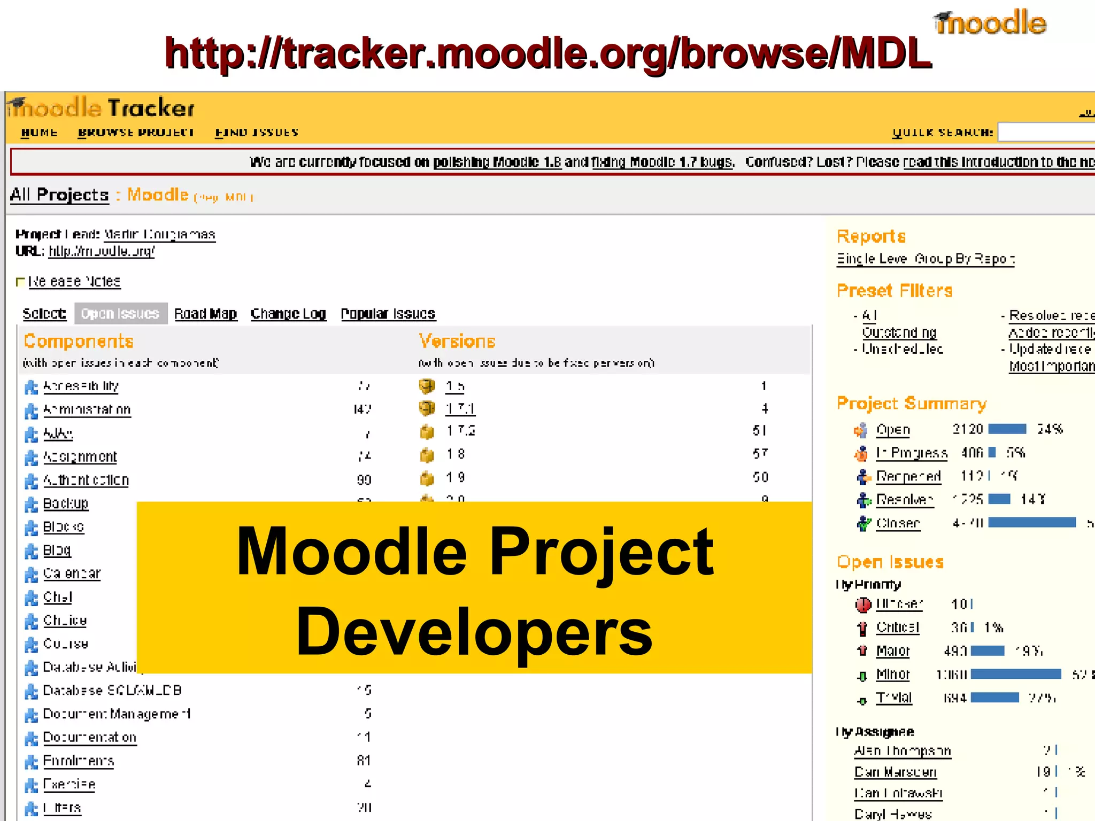Open the Assignment component link
Image resolution: width=1095 pixels, height=821 pixels.
pos(80,457)
